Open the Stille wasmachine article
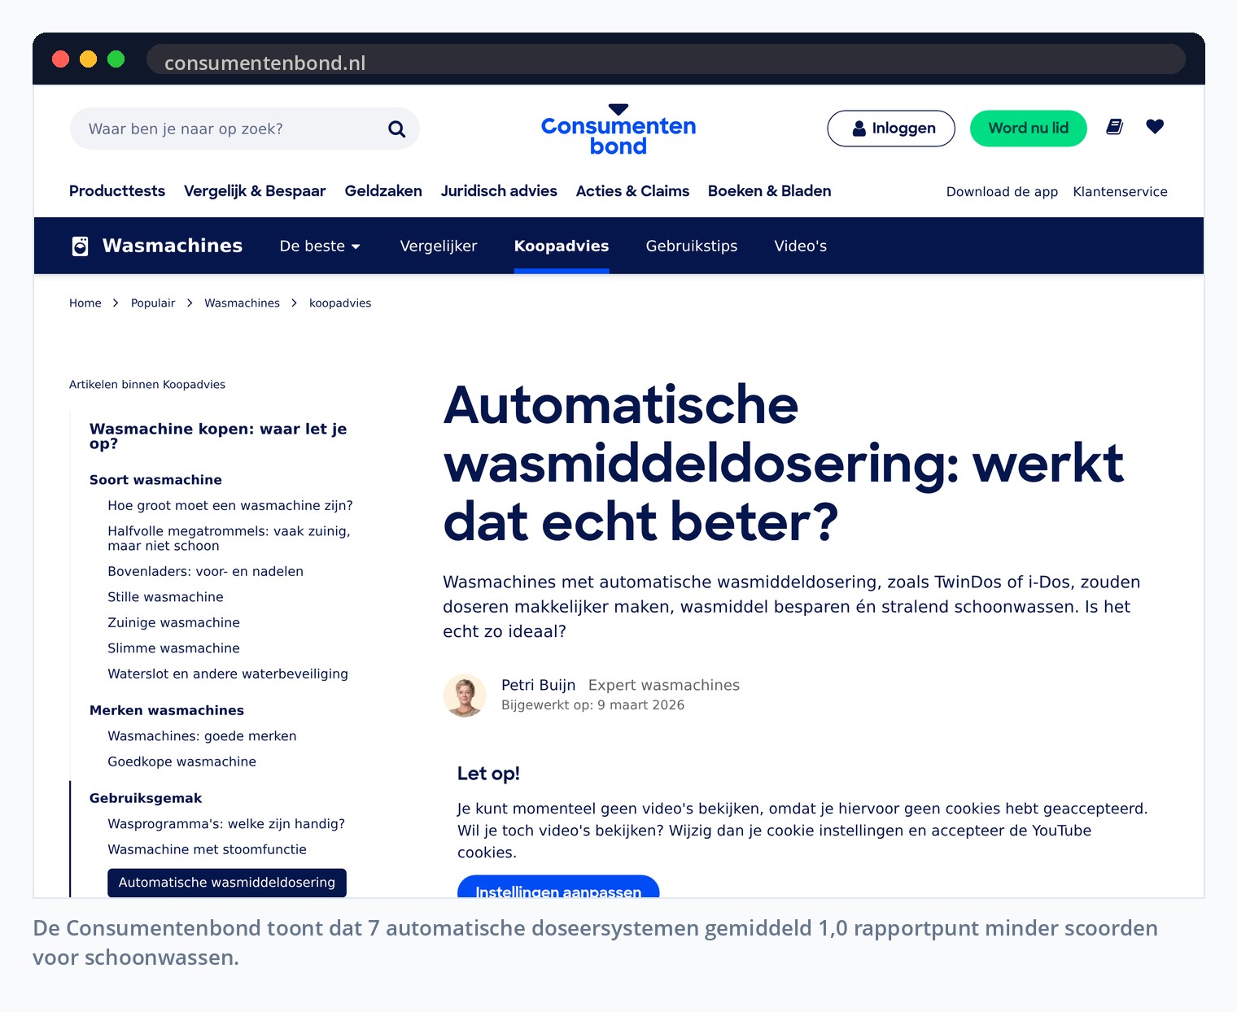The height and width of the screenshot is (1012, 1237). coord(165,597)
